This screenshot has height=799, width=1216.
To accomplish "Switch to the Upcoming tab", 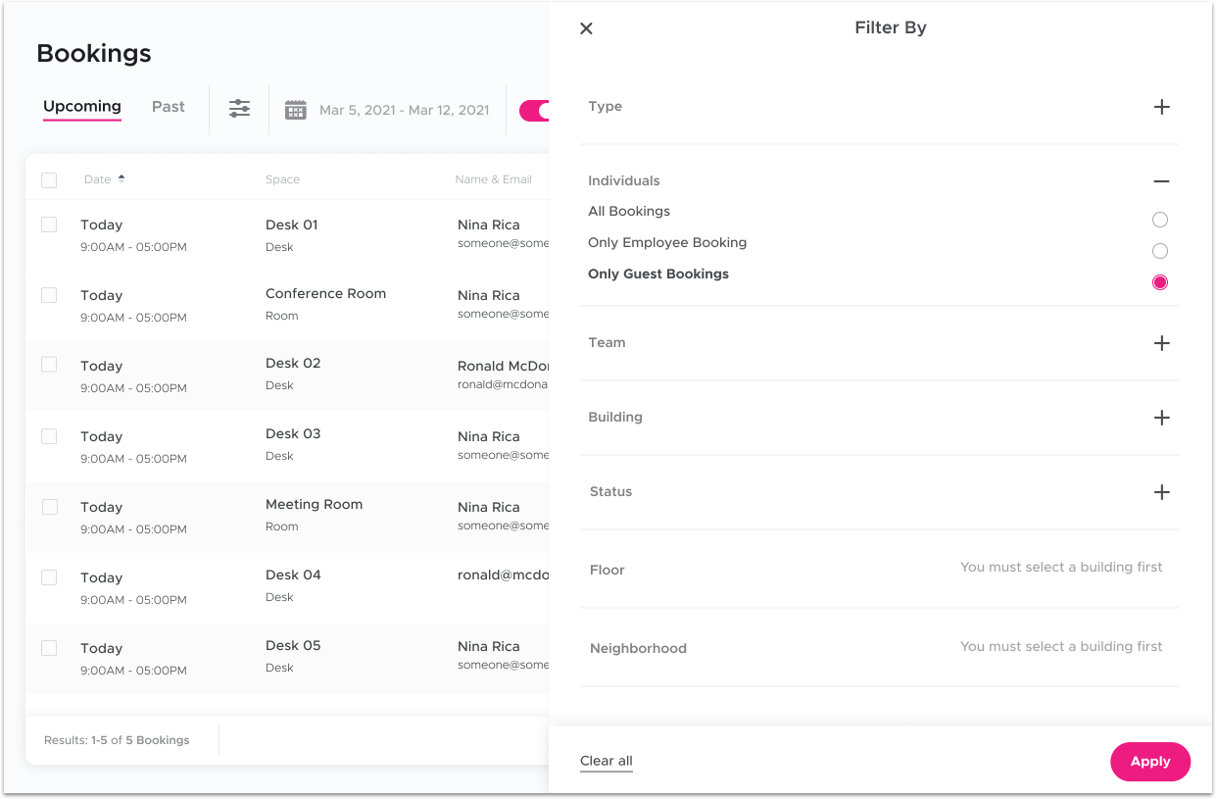I will 82,107.
